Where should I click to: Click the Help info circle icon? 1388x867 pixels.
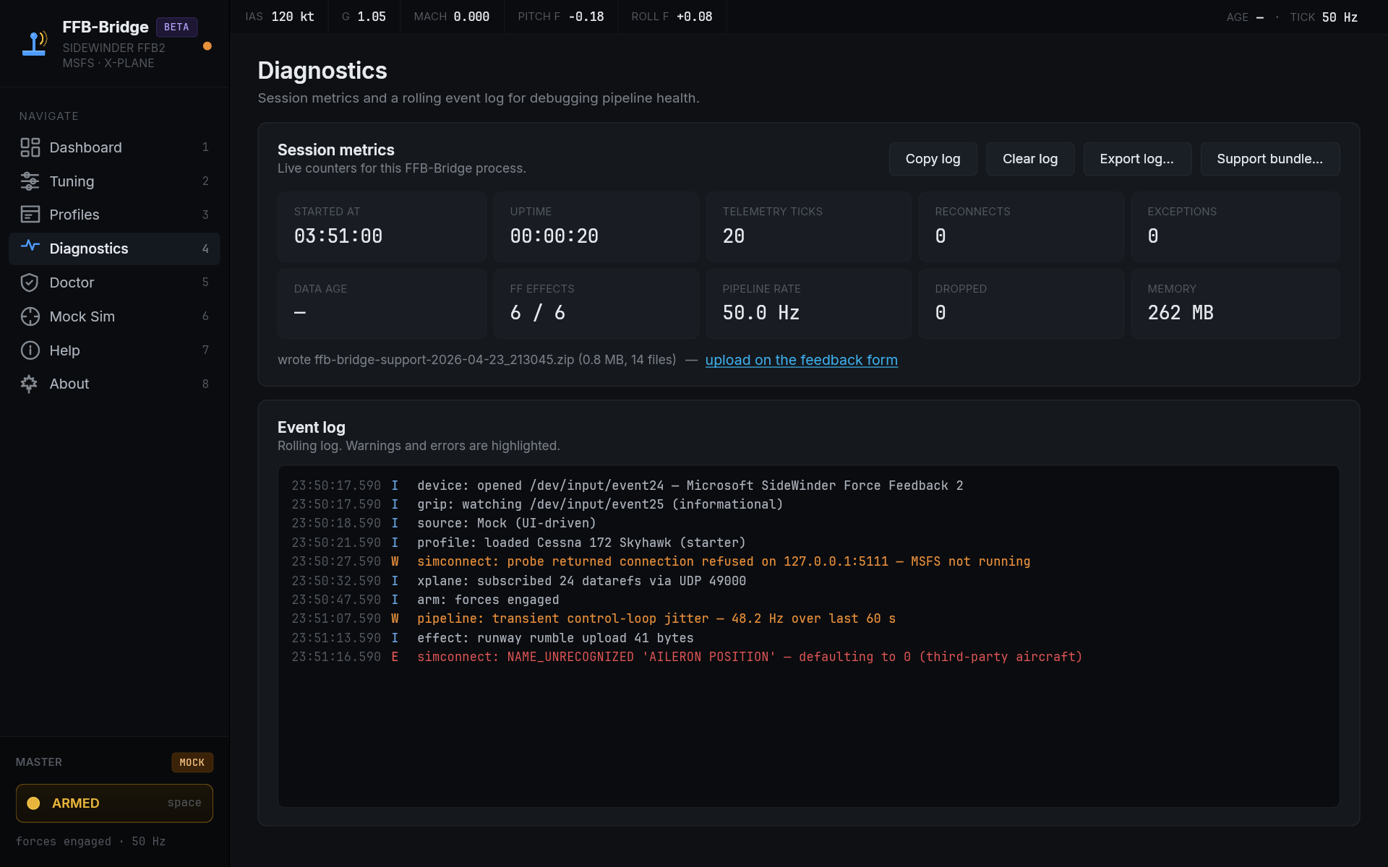[x=30, y=350]
